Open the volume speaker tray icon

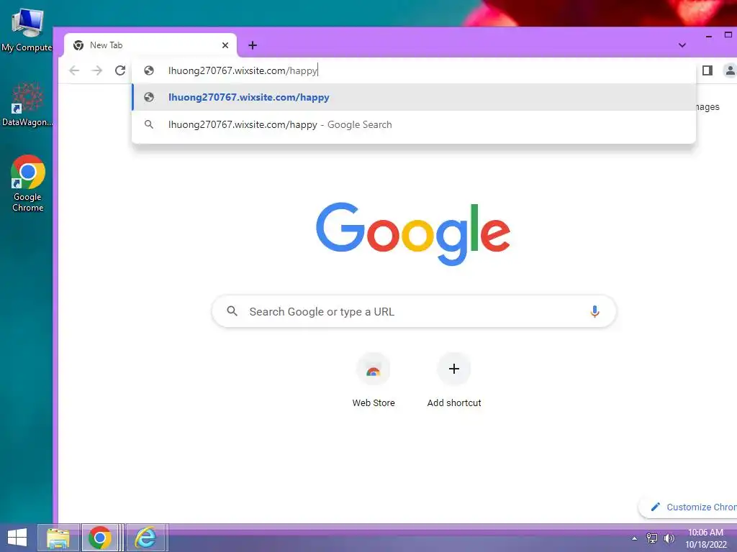tap(669, 538)
